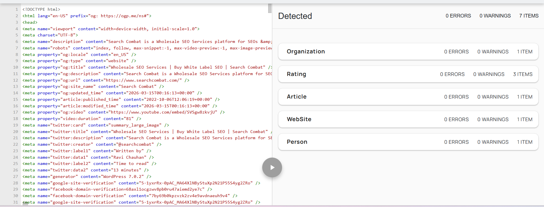This screenshot has width=544, height=207.
Task: Expand the Person result card
Action: [x=408, y=142]
